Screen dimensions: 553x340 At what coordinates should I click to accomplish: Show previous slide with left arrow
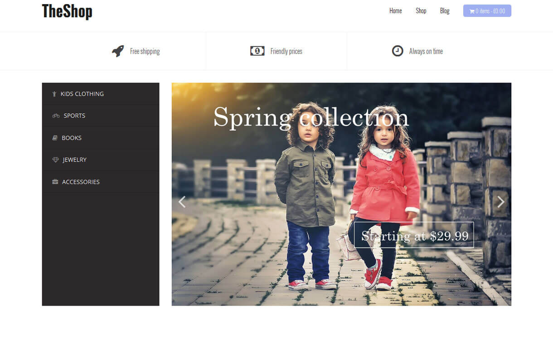click(182, 202)
